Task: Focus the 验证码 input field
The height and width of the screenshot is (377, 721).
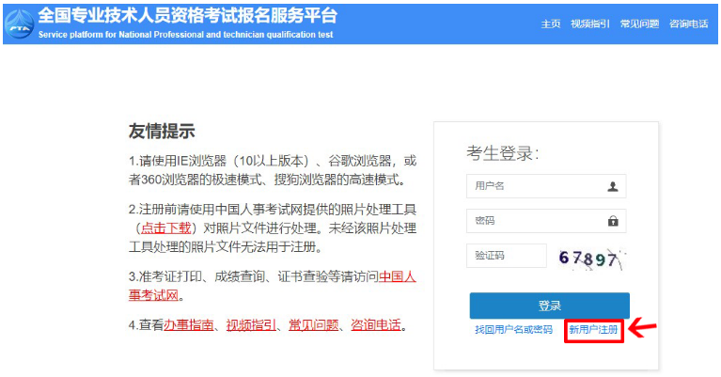Action: [x=507, y=256]
